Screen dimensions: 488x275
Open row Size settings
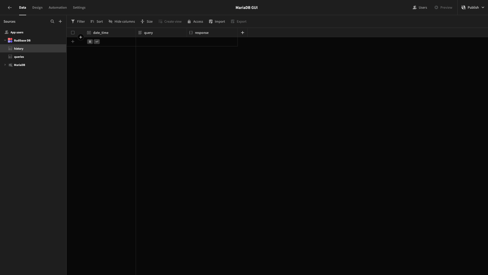pos(147,21)
